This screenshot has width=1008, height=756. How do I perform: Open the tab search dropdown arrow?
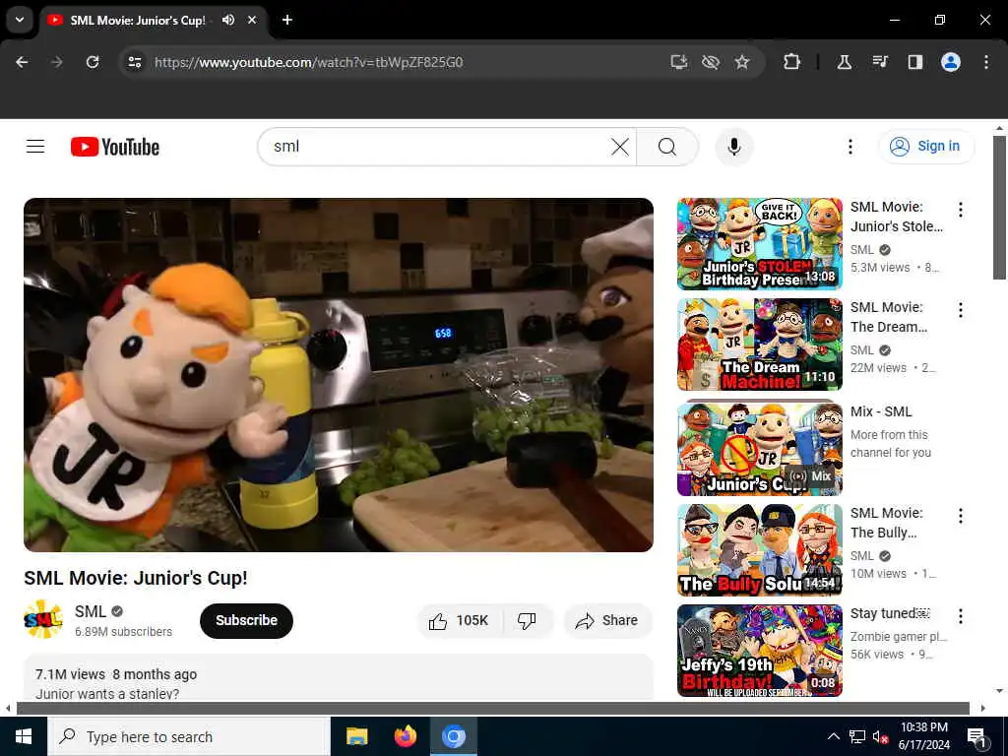20,20
